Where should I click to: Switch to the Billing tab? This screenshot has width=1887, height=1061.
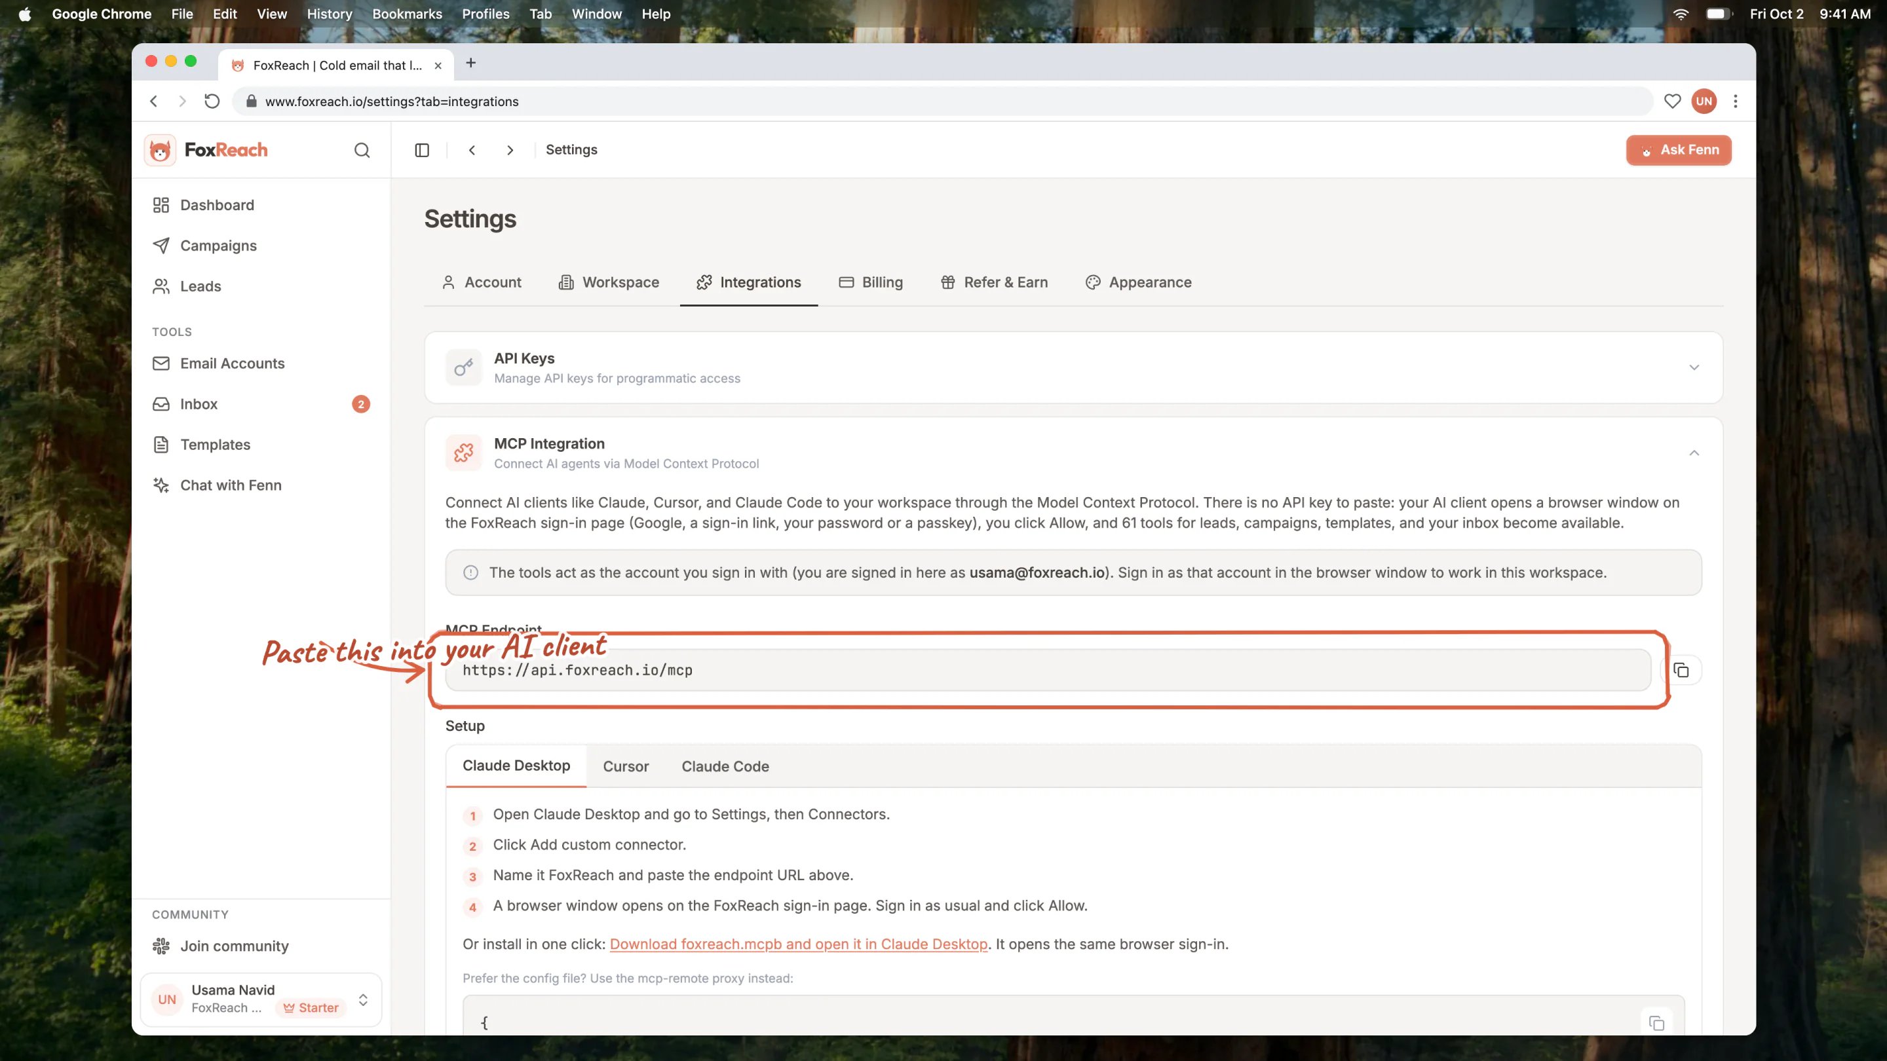(x=871, y=283)
